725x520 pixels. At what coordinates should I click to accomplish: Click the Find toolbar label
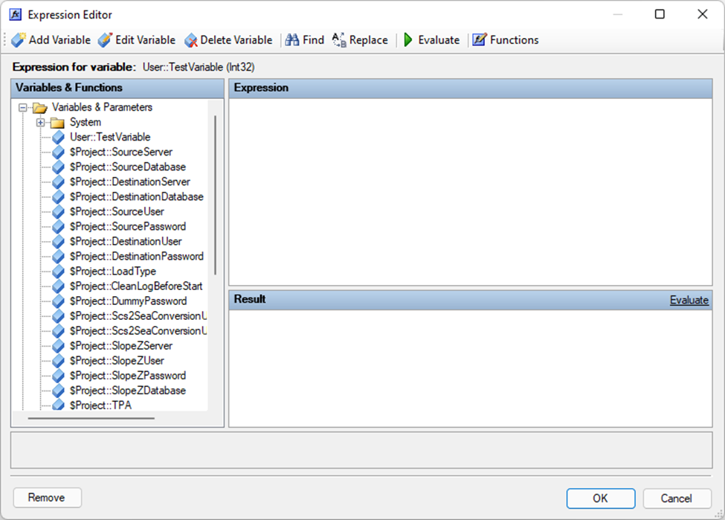[313, 39]
